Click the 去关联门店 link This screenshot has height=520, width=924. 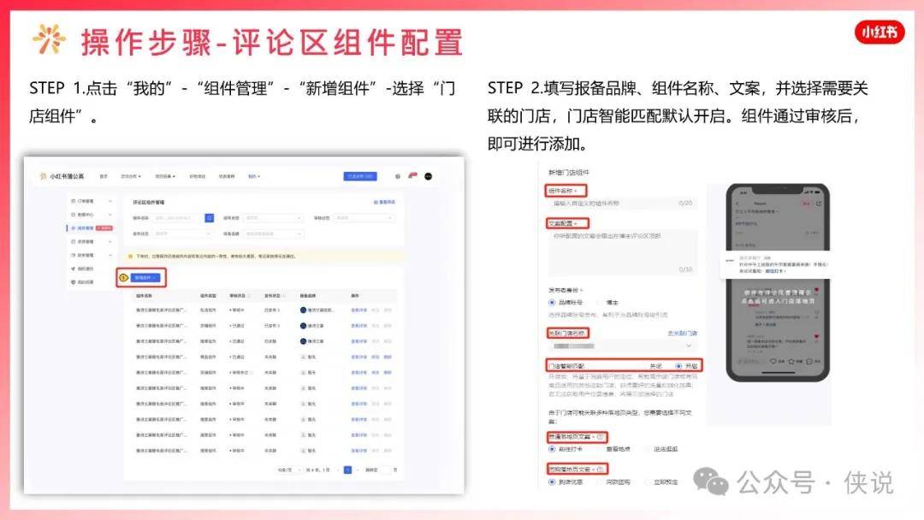coord(683,333)
